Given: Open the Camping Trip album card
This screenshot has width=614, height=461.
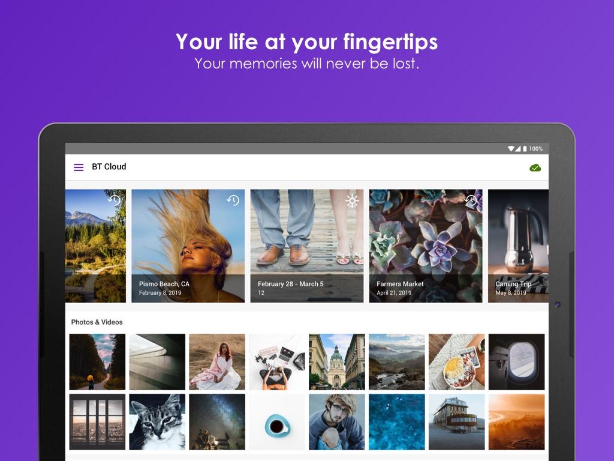Looking at the screenshot, I should point(518,246).
